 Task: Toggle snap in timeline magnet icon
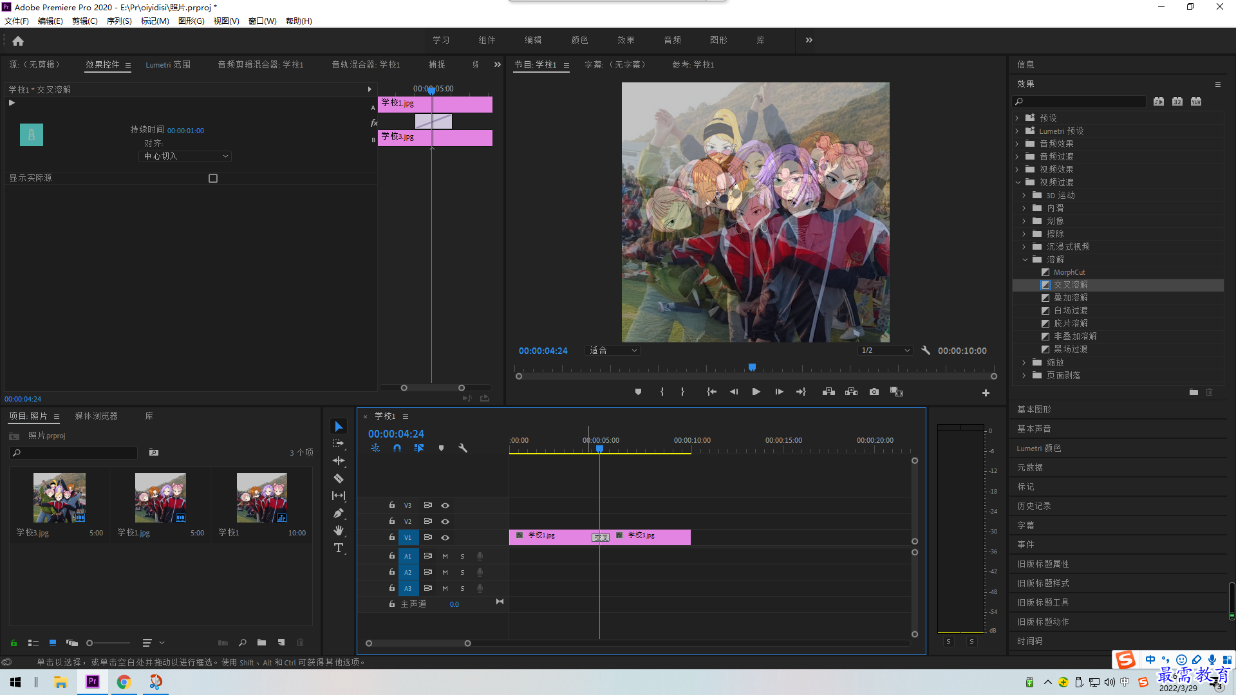pos(397,448)
